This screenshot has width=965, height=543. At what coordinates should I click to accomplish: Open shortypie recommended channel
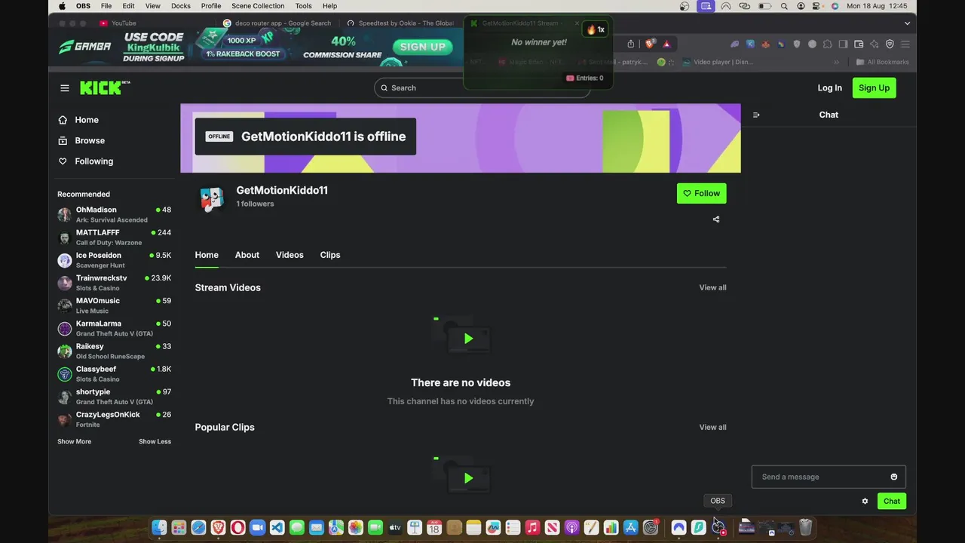click(x=114, y=396)
